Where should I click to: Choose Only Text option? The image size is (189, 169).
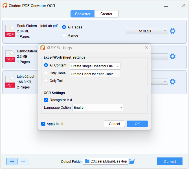tap(46, 81)
